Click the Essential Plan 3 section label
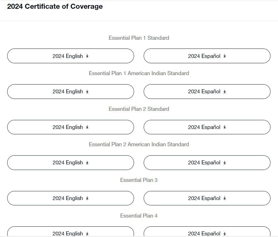The height and width of the screenshot is (237, 278). [139, 180]
